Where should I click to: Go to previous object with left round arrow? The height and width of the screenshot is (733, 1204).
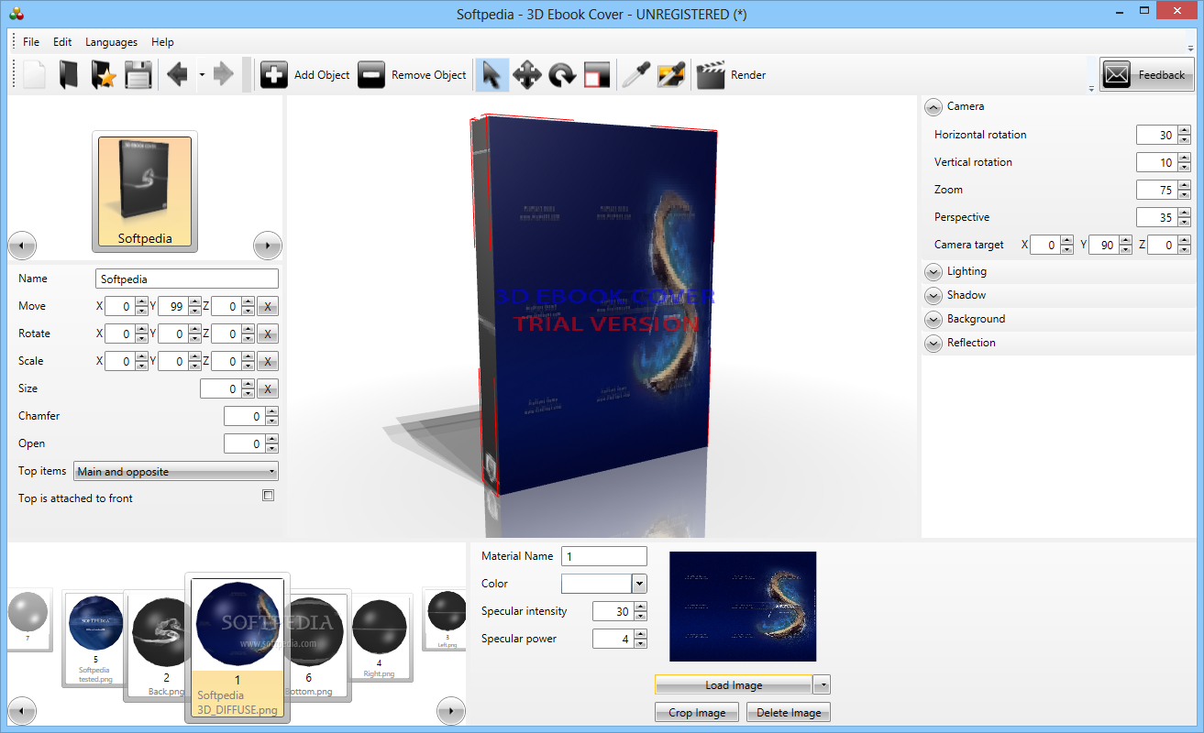coord(22,246)
